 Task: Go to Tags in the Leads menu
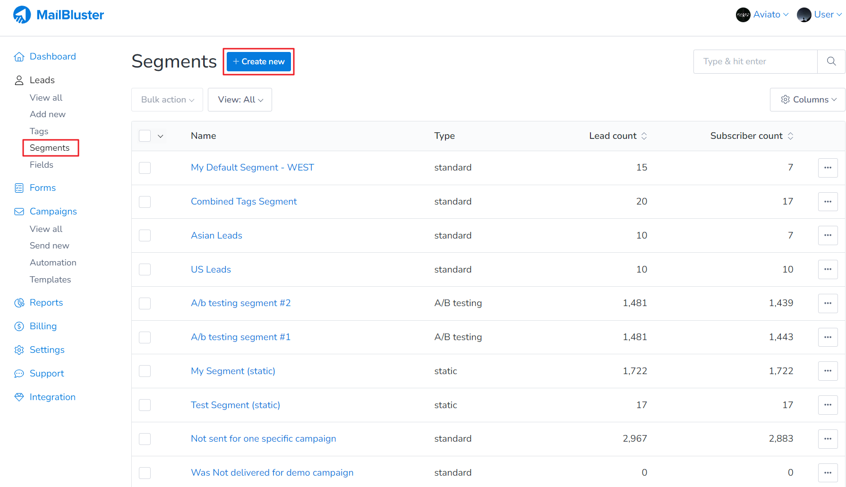(39, 131)
